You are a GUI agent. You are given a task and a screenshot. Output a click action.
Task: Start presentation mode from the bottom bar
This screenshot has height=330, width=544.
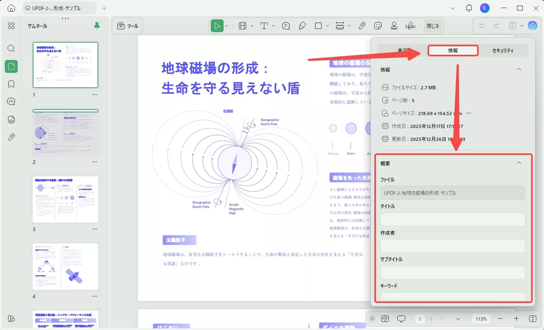point(401,318)
